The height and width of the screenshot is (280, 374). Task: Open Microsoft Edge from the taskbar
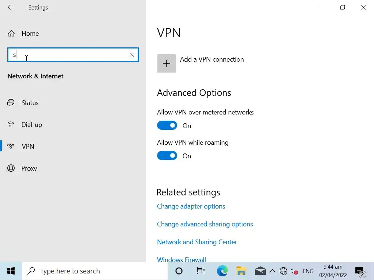point(222,271)
